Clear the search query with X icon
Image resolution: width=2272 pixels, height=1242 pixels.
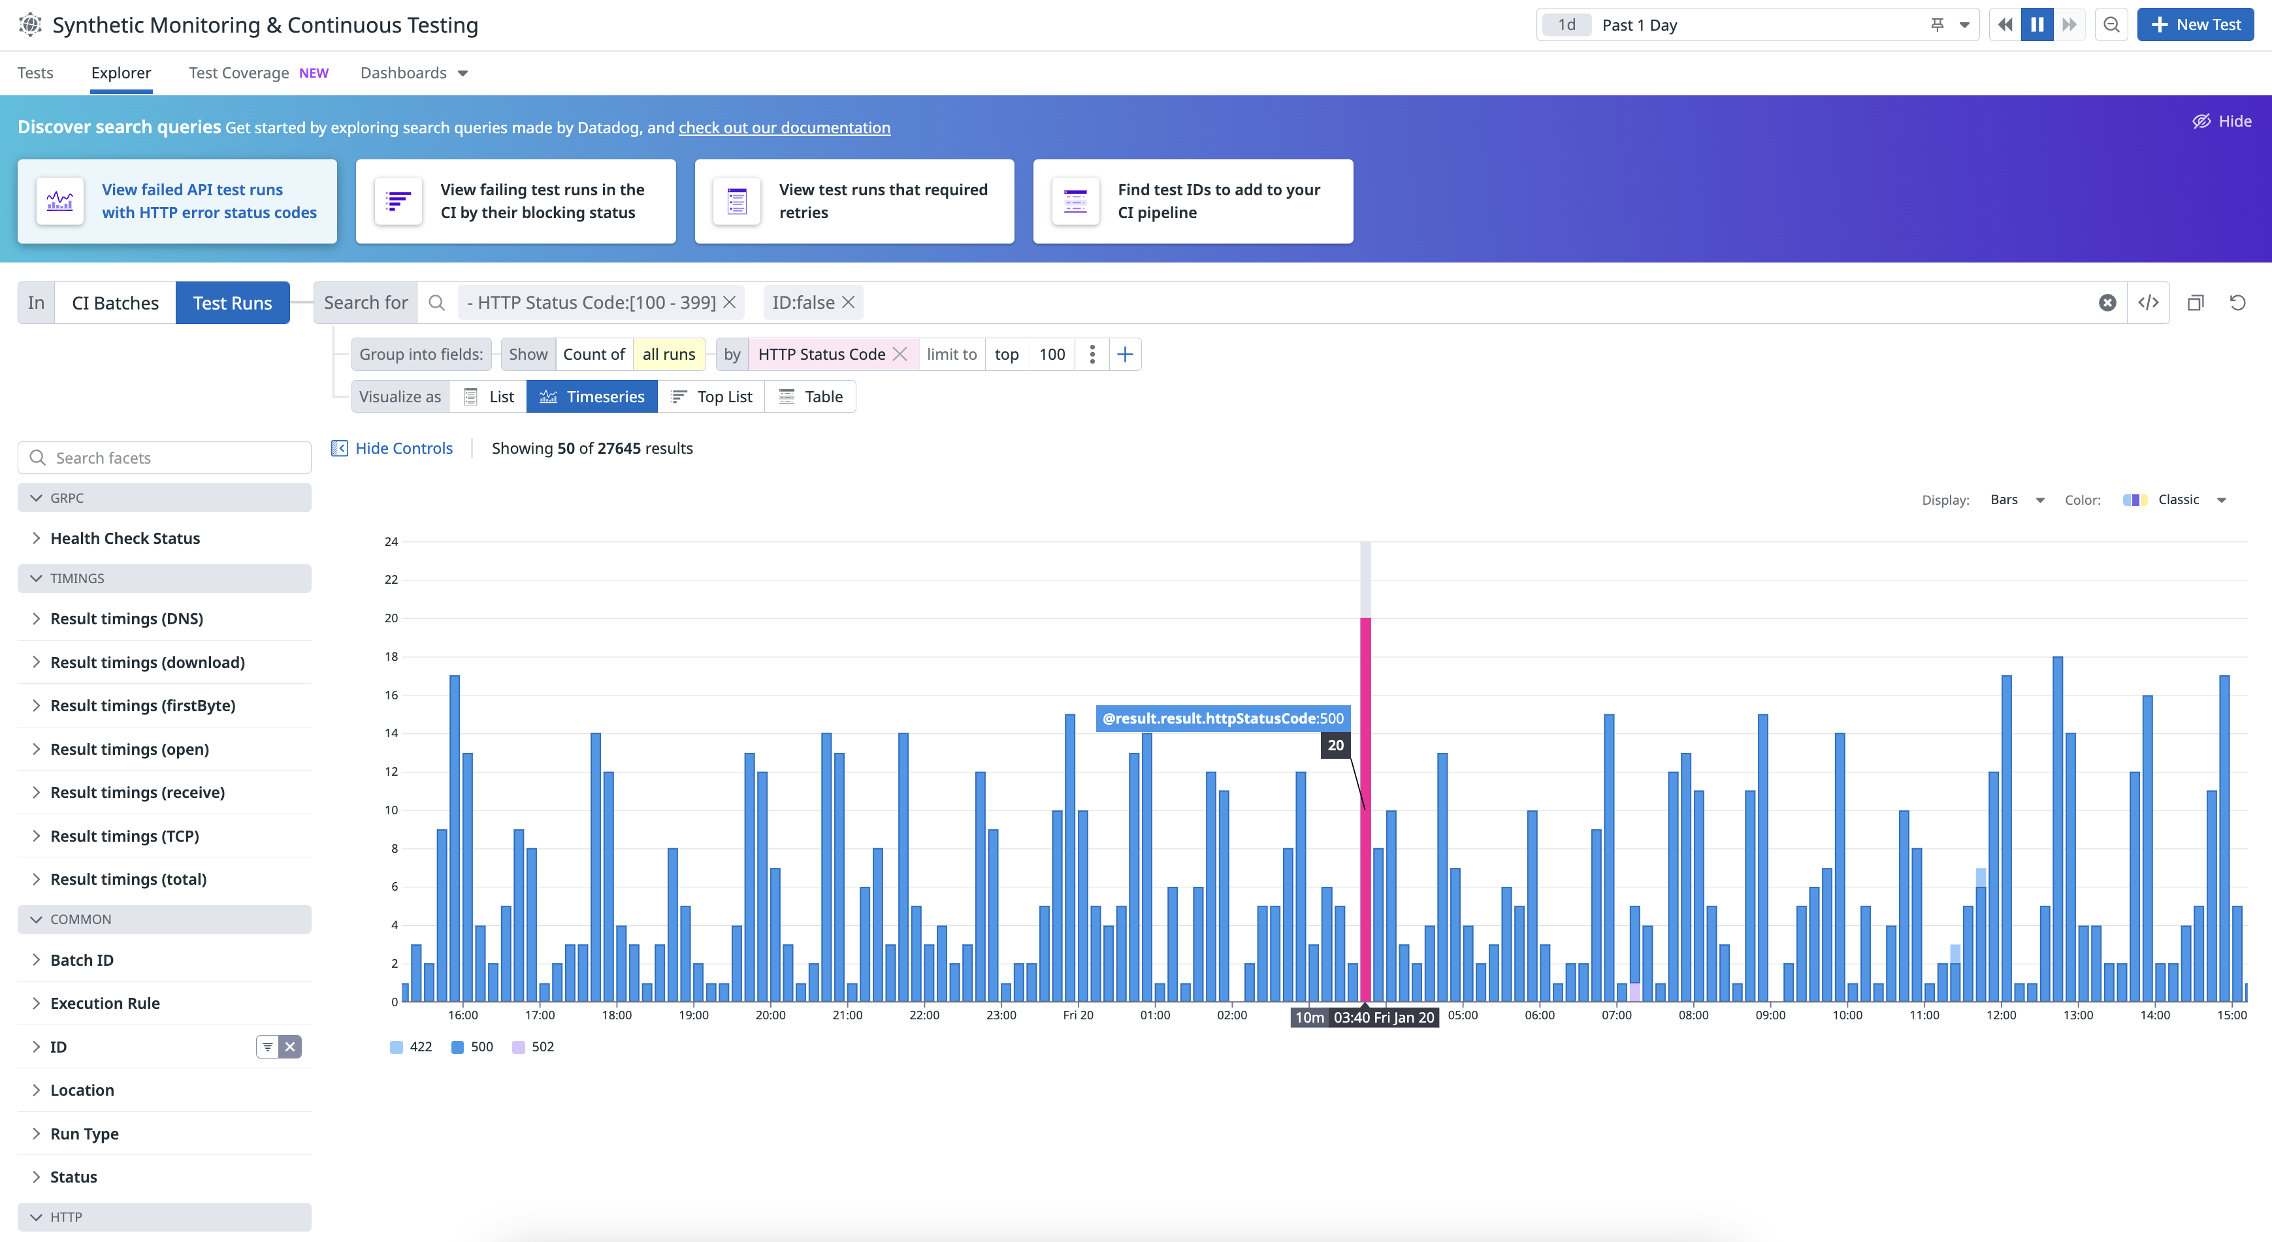point(2107,302)
